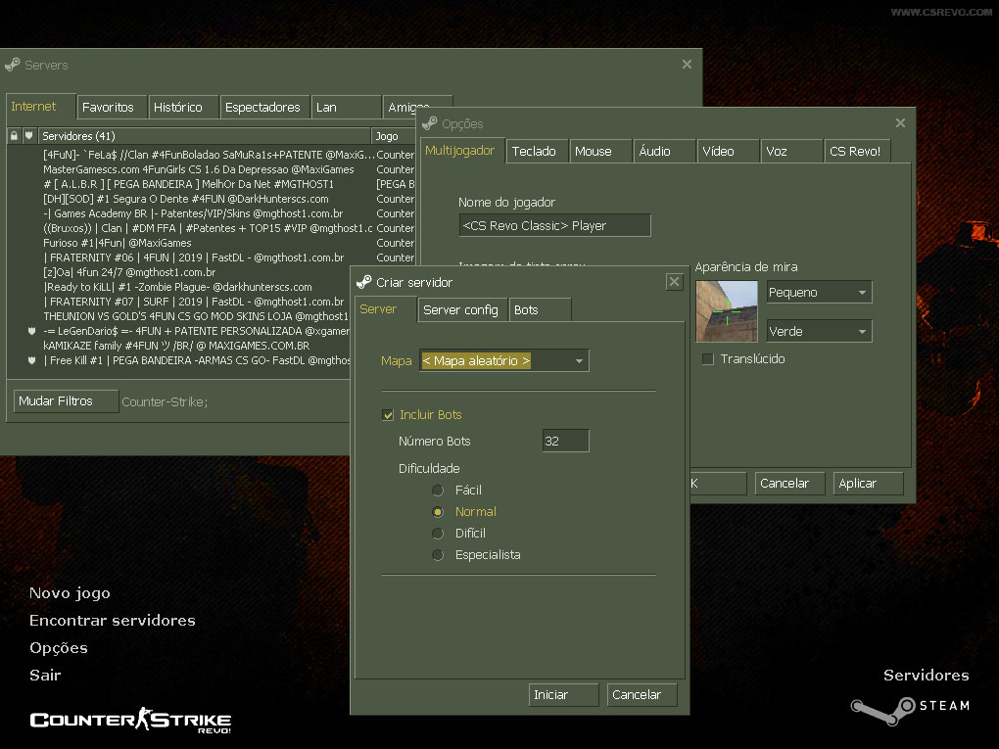Click shield icon beside LeGenDario$ server row
The image size is (999, 749).
tap(31, 331)
